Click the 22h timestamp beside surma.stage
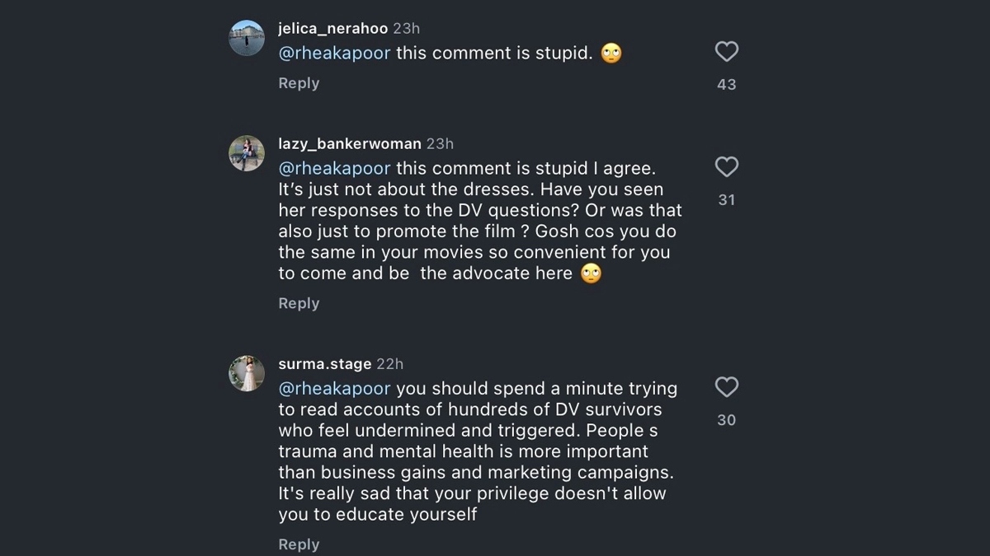The height and width of the screenshot is (556, 990). click(389, 364)
